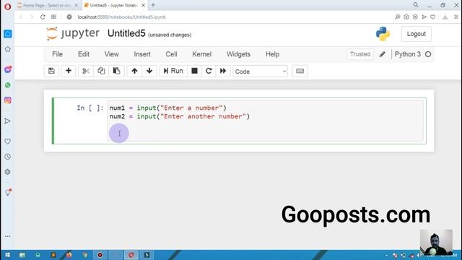Open the Windows Start button
462x260 pixels.
(8, 255)
